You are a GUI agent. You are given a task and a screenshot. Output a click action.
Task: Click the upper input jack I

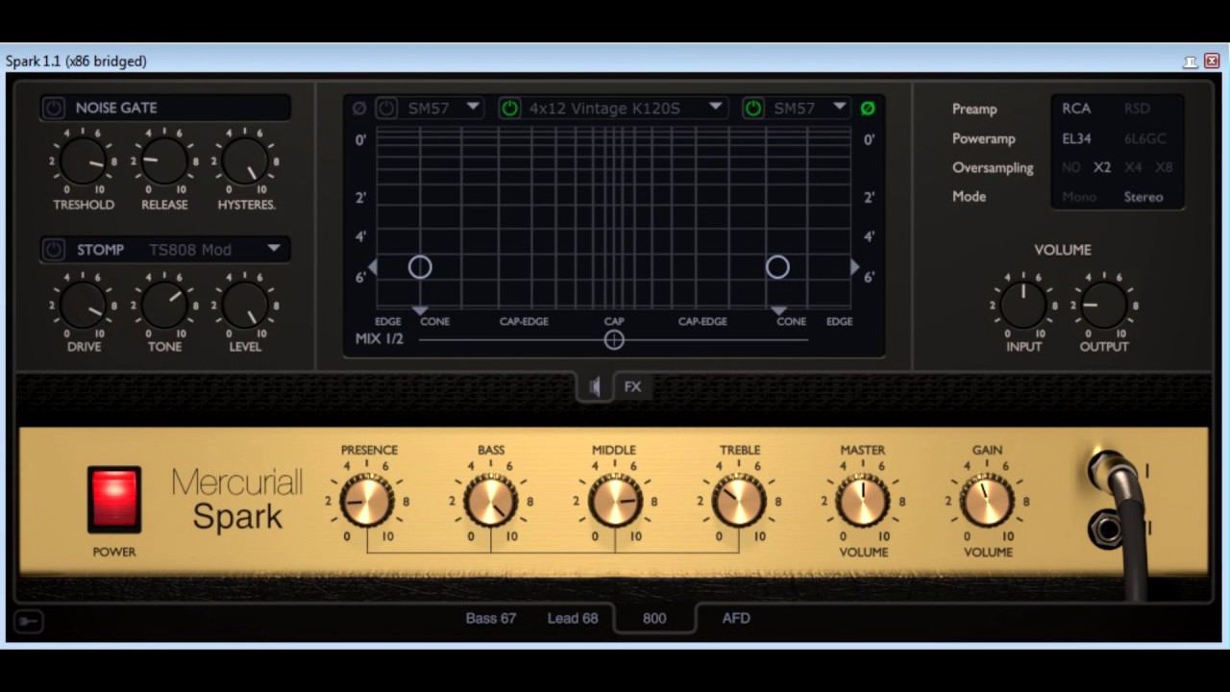pyautogui.click(x=1110, y=472)
